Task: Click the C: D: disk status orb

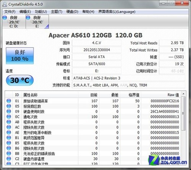Action: [x=5, y=18]
